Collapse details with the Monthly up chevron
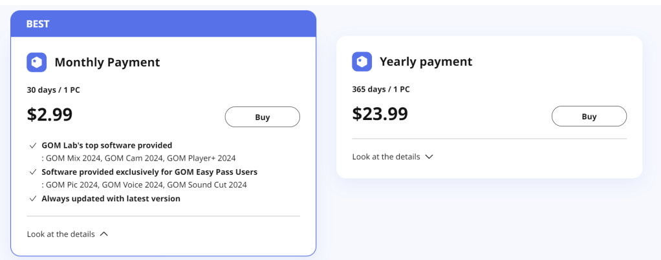 click(x=104, y=234)
